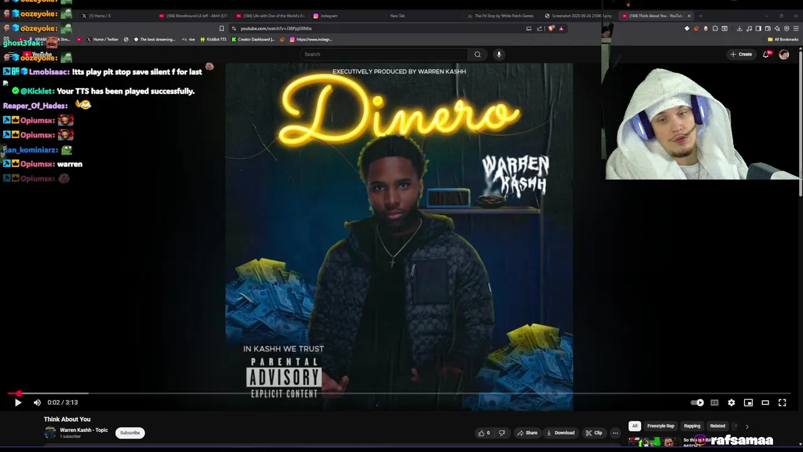Open the KickBot TTS bookmark
Screen dimensions: 803x452
point(213,40)
